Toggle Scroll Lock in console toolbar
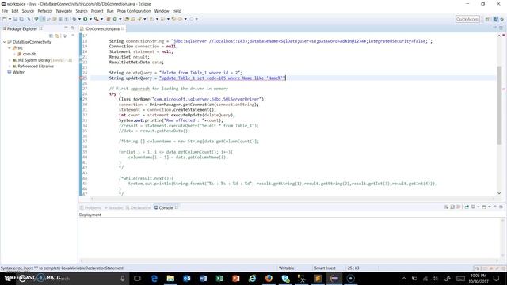 coord(452,207)
